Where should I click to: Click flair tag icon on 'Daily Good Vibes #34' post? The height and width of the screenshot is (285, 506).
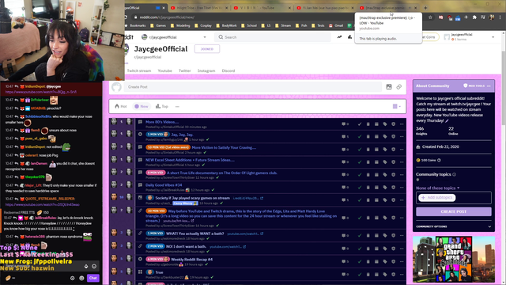(x=385, y=188)
